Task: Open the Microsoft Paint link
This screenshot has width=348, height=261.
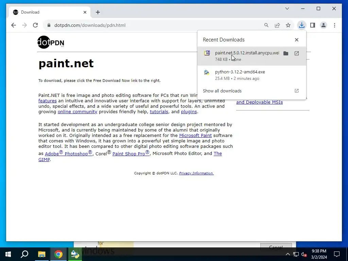Action: 195,135
